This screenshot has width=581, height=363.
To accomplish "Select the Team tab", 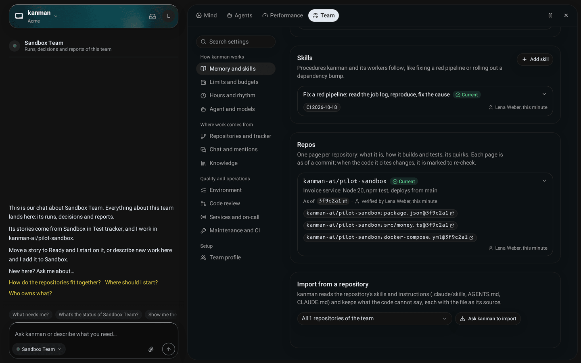I will [x=324, y=15].
